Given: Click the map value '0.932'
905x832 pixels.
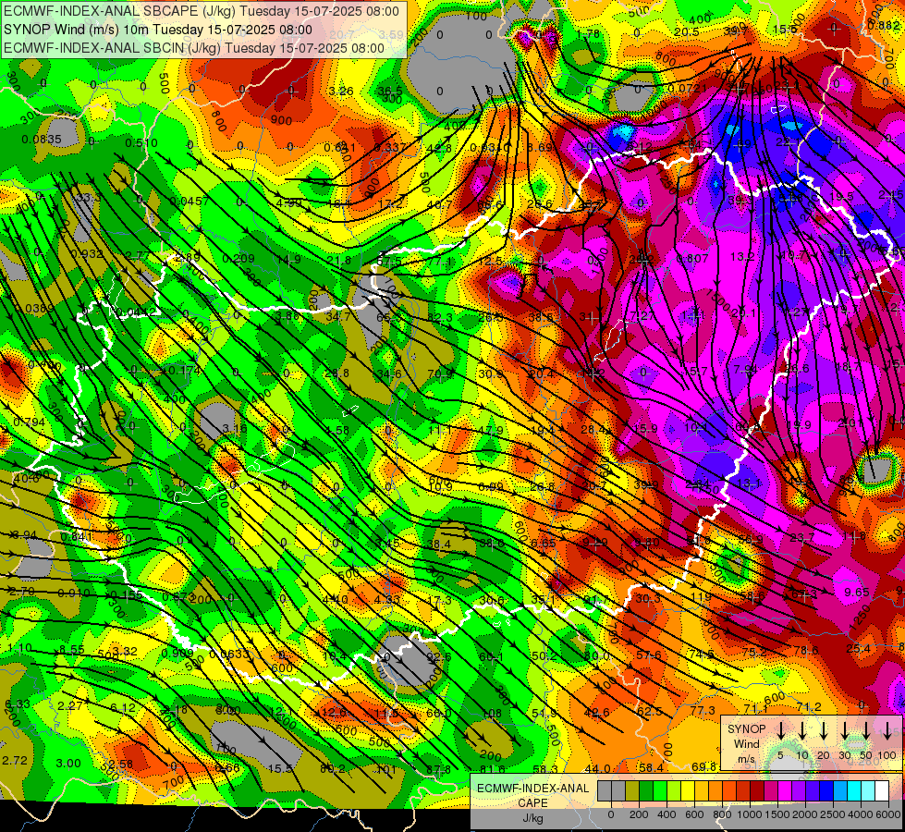Looking at the screenshot, I should tap(87, 254).
